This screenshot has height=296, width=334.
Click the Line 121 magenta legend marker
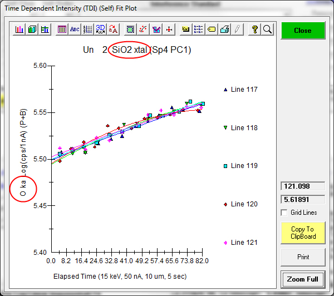coord(225,243)
